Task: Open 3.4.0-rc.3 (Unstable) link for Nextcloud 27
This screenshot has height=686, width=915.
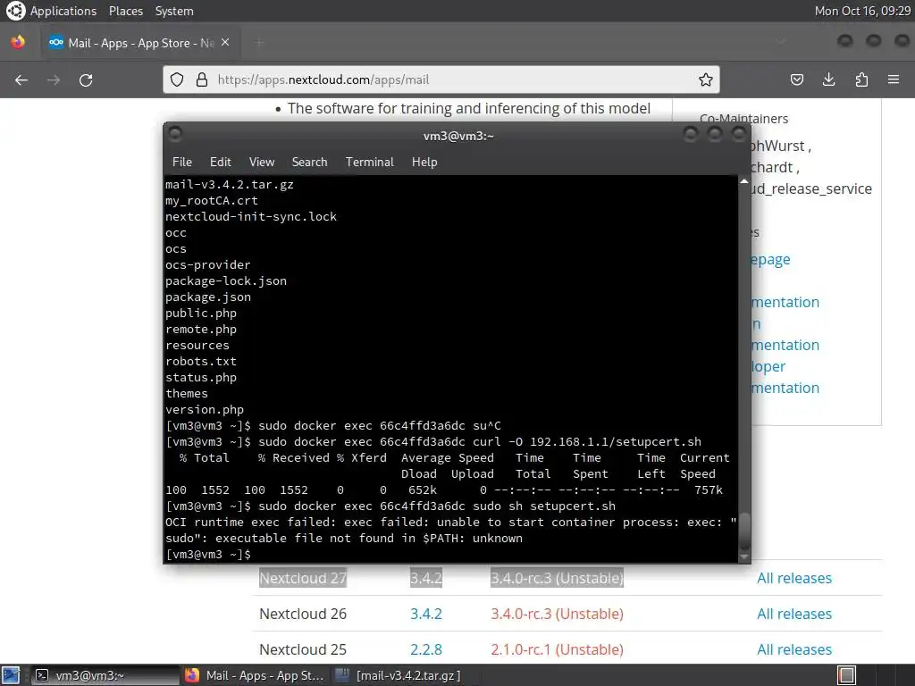Action: tap(557, 578)
